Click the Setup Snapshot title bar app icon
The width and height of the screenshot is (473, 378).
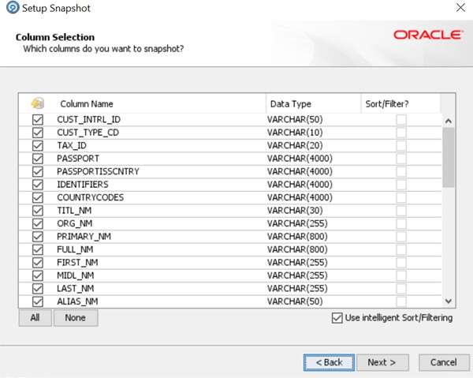pyautogui.click(x=13, y=8)
